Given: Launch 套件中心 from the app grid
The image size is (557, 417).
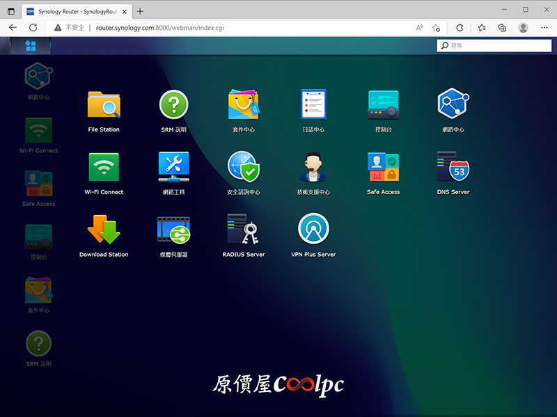Looking at the screenshot, I should click(243, 111).
